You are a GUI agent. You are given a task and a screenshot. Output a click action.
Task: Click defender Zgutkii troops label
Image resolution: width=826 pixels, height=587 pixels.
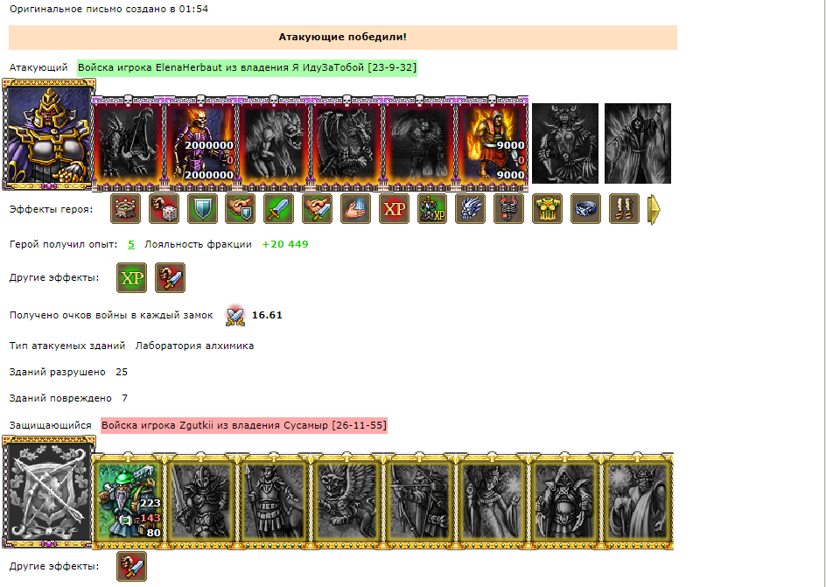click(244, 425)
